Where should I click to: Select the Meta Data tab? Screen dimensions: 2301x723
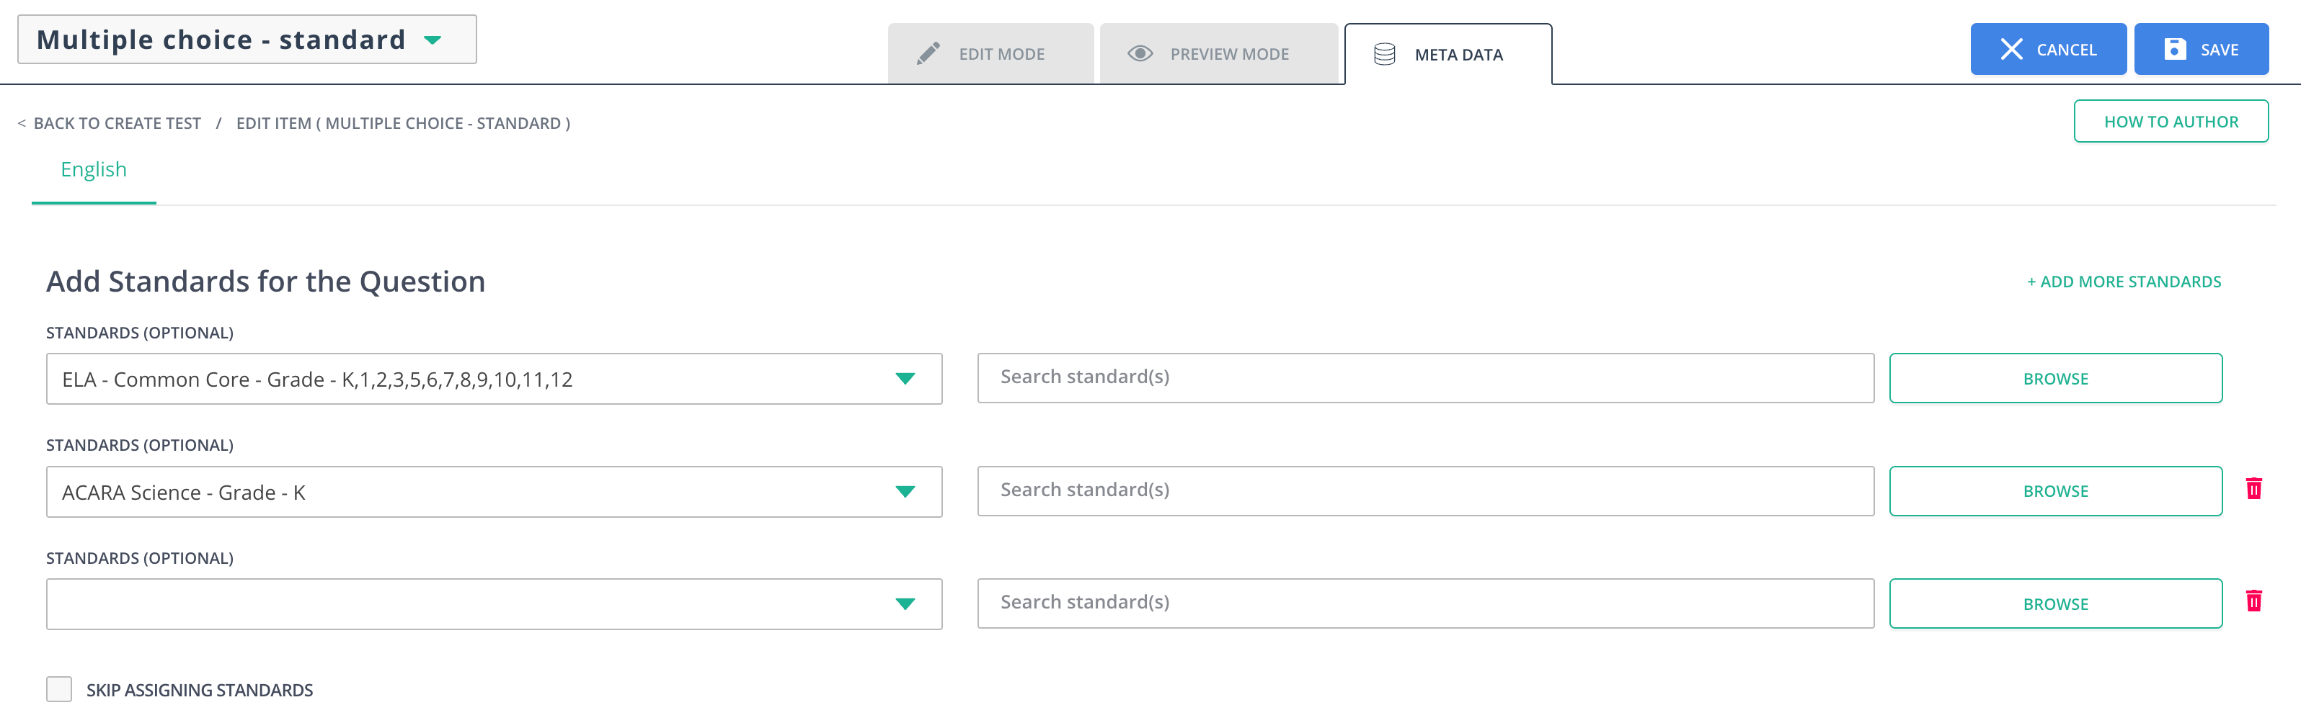(x=1448, y=55)
